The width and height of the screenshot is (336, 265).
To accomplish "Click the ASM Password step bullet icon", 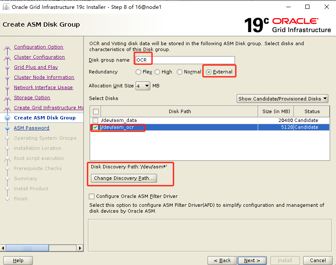I will (x=8, y=128).
